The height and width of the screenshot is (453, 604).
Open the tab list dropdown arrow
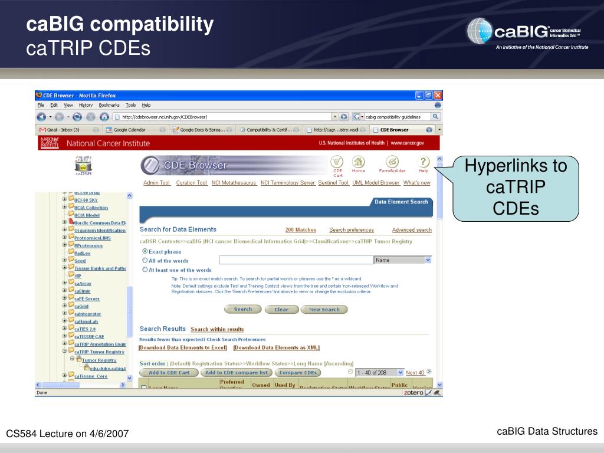click(x=439, y=130)
